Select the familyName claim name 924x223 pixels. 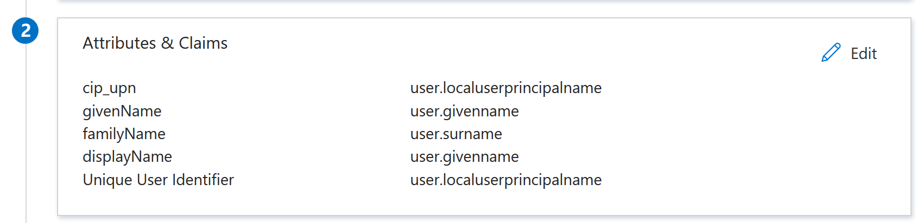[x=124, y=134]
